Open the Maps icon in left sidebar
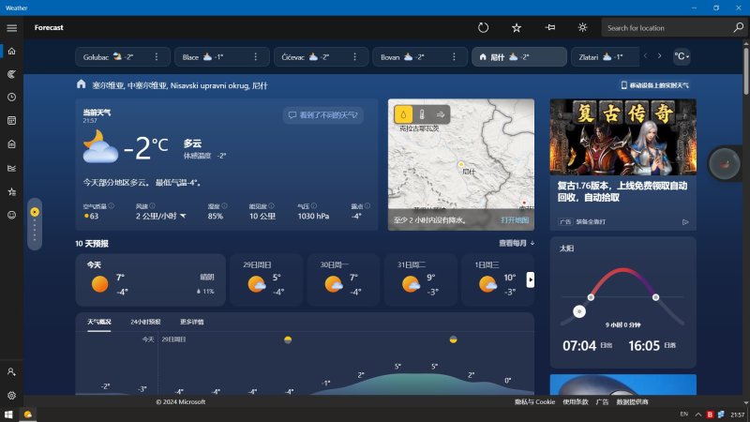This screenshot has width=750, height=422. 12,73
